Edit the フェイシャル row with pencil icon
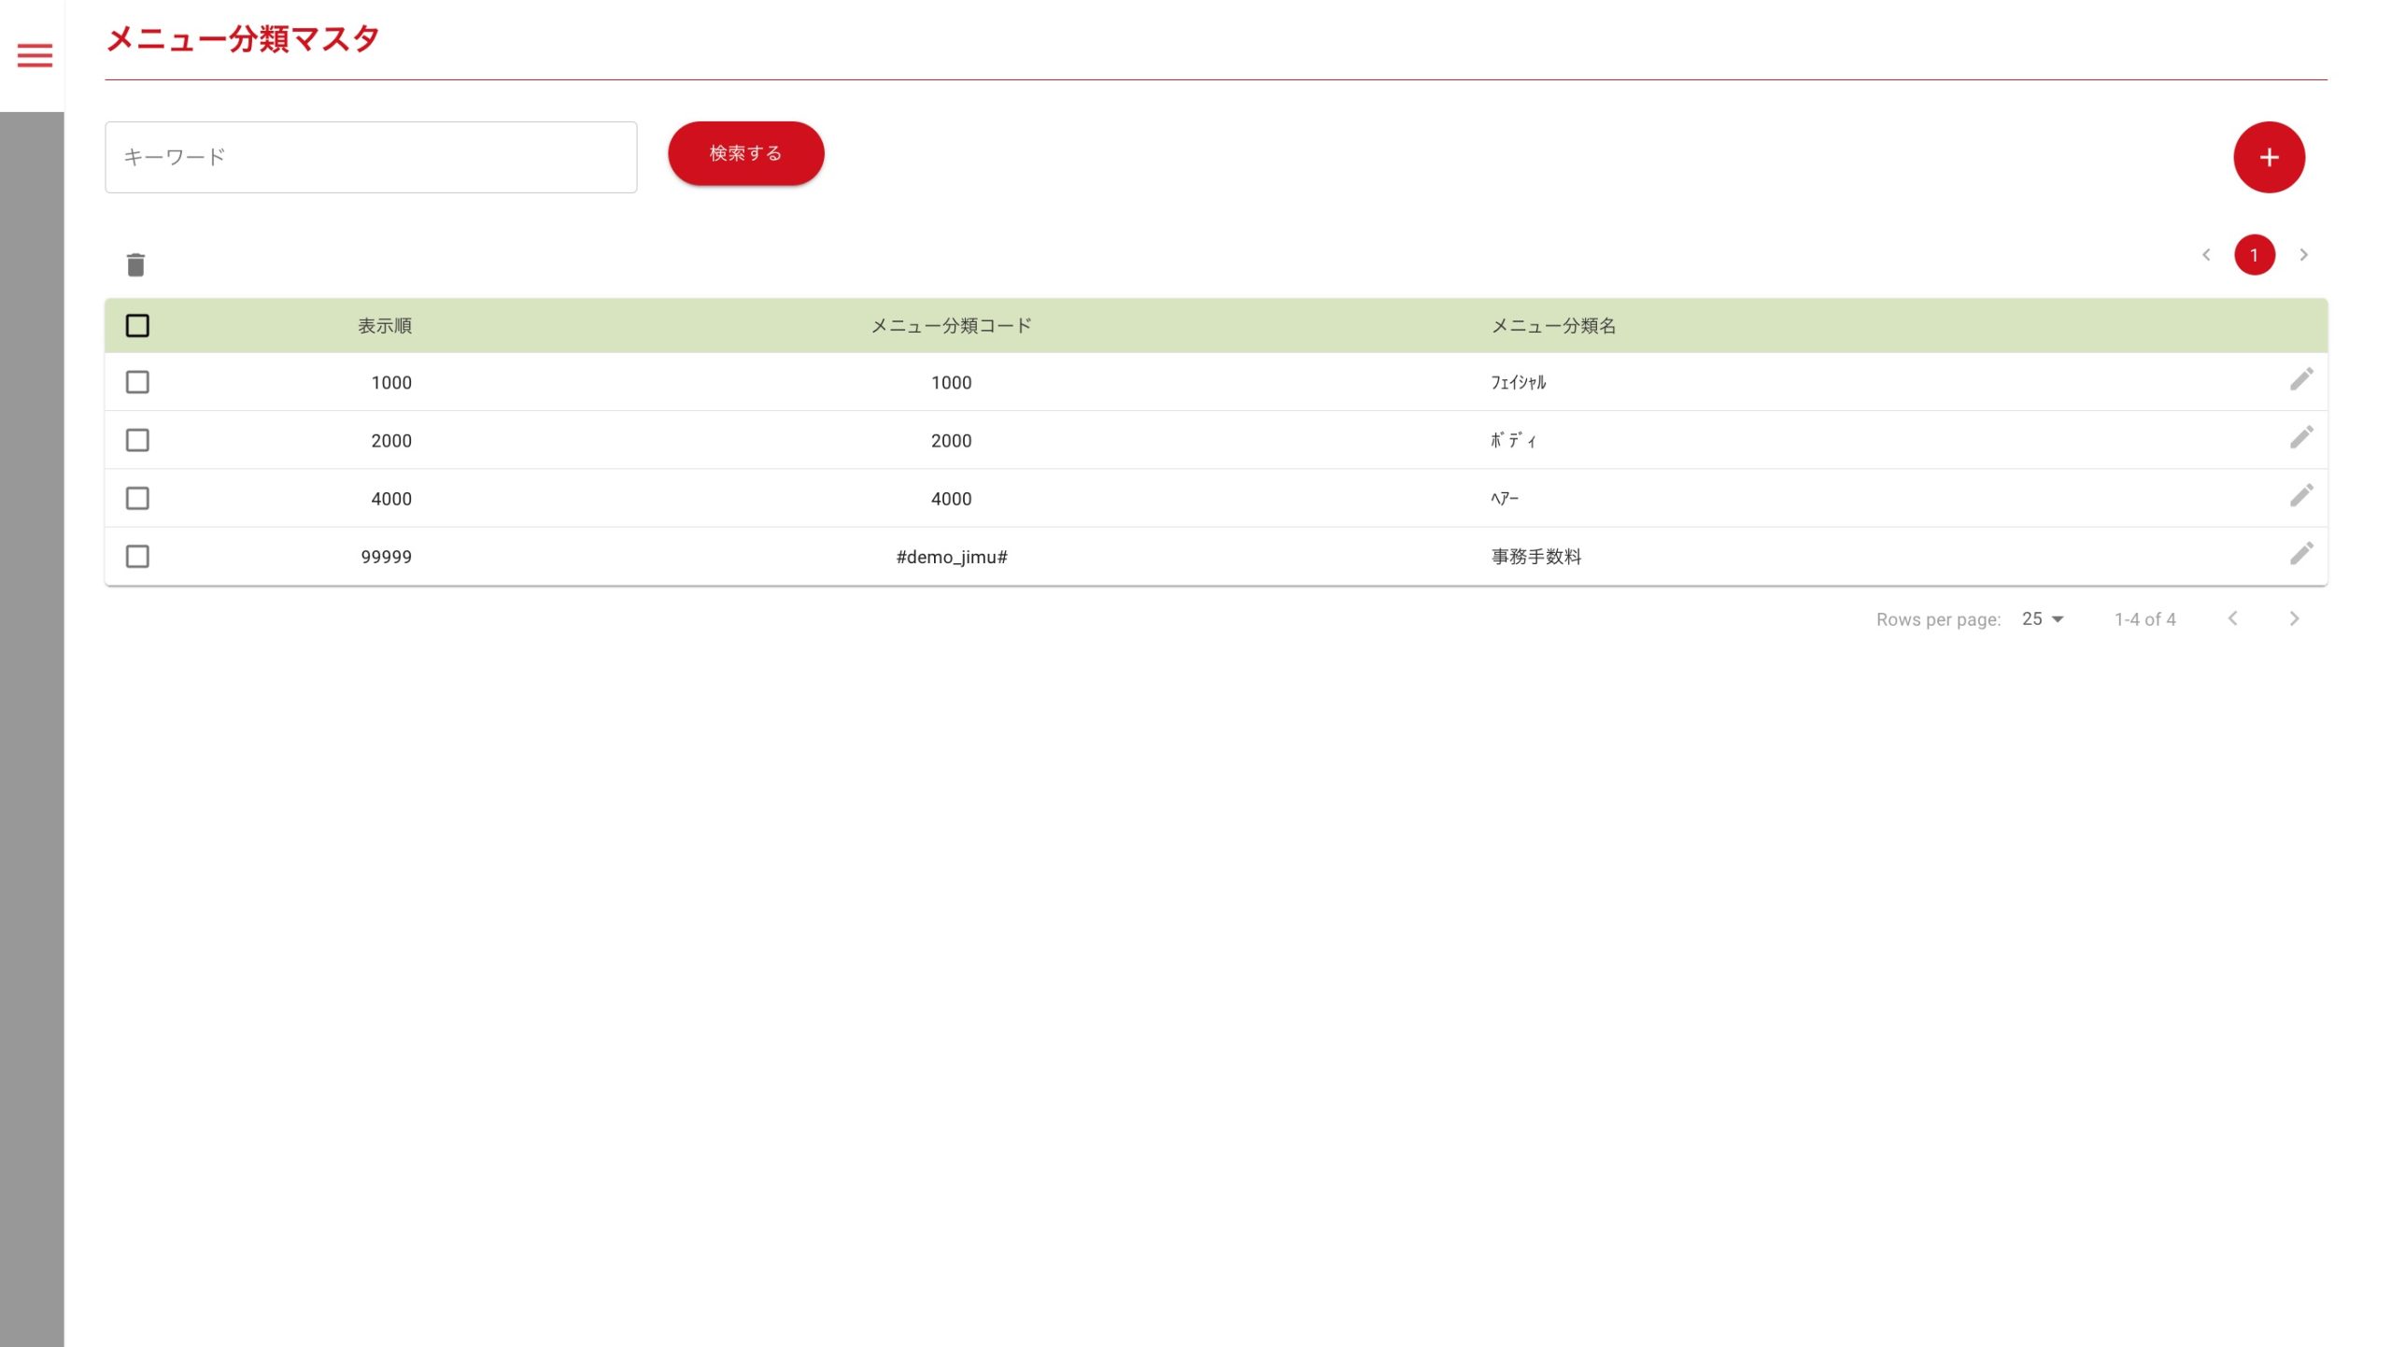 (2301, 379)
